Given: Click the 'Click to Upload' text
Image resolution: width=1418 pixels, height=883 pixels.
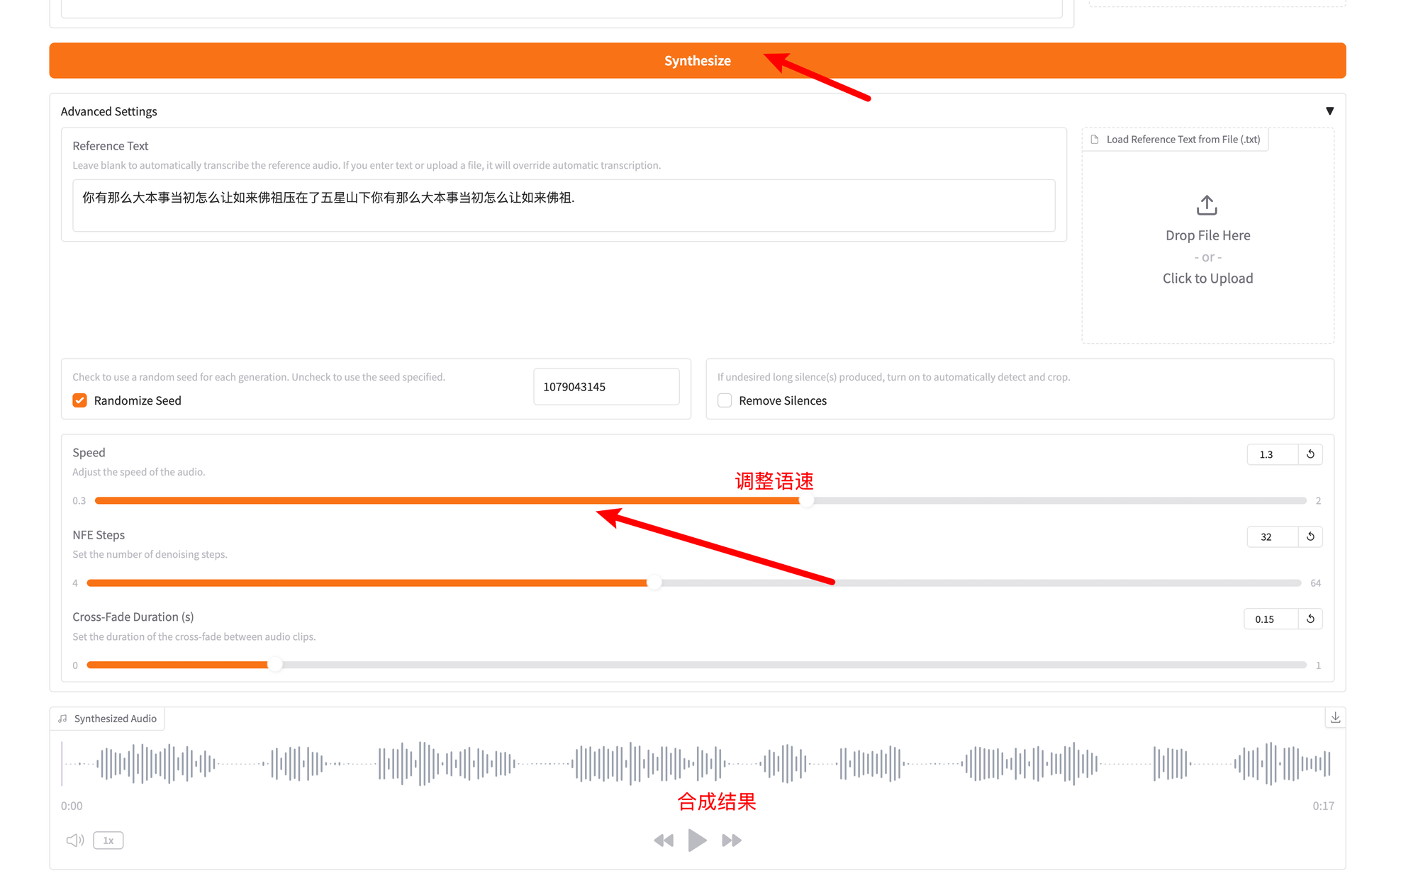Looking at the screenshot, I should pos(1207,279).
